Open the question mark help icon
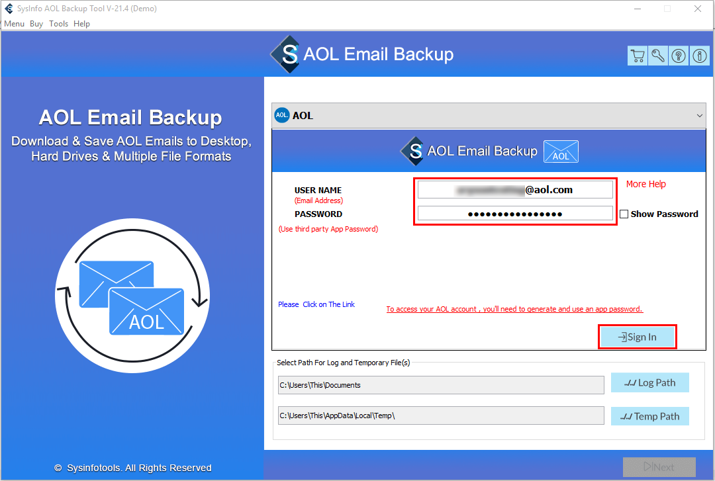Screen dimensions: 715x481 tap(679, 56)
